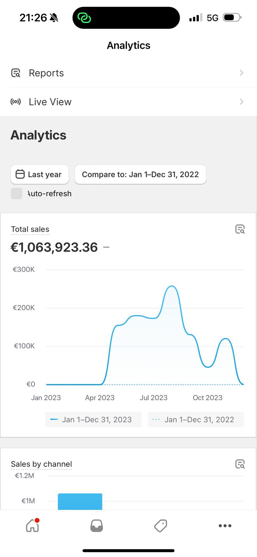The image size is (257, 557).
Task: Toggle Jan 1–Dec 31, 2022 legend series
Action: [195, 419]
